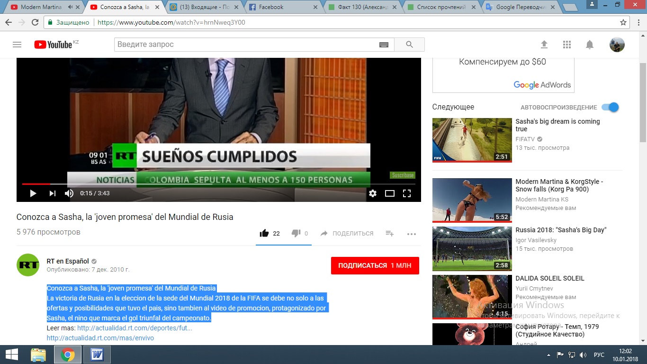Show hidden system tray icons
The image size is (647, 364).
(x=548, y=355)
